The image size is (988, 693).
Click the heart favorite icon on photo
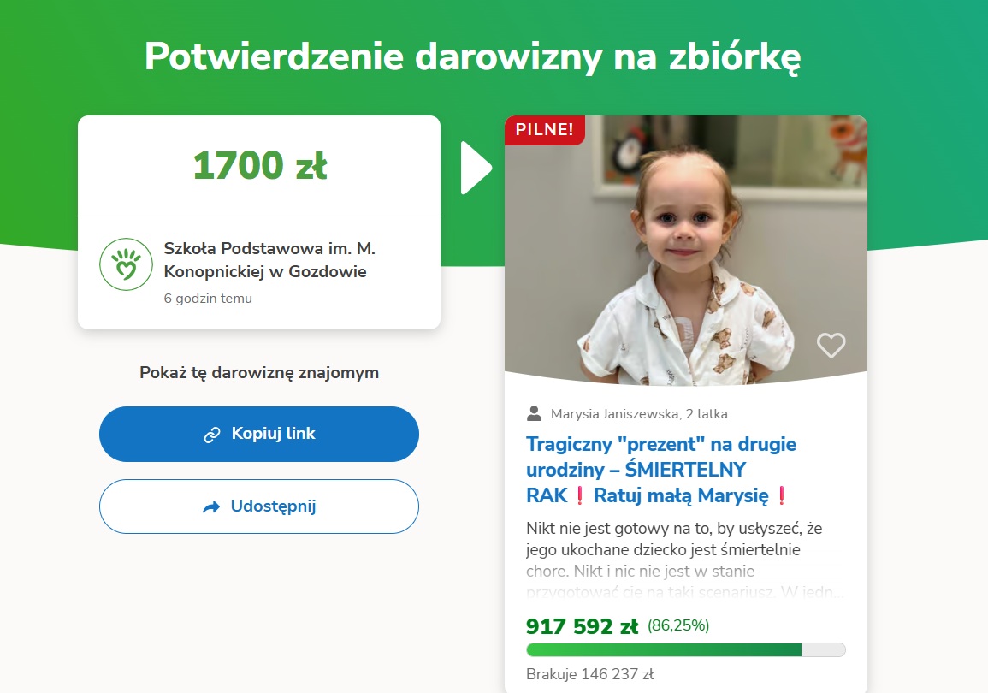coord(831,345)
